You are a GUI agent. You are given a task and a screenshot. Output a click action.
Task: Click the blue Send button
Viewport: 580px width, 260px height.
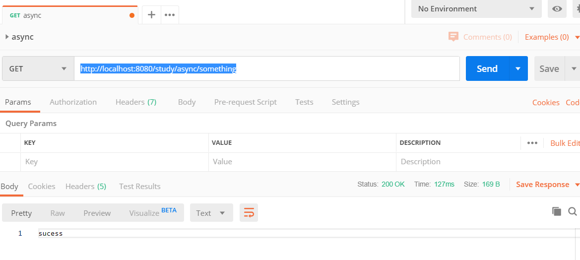click(x=487, y=68)
